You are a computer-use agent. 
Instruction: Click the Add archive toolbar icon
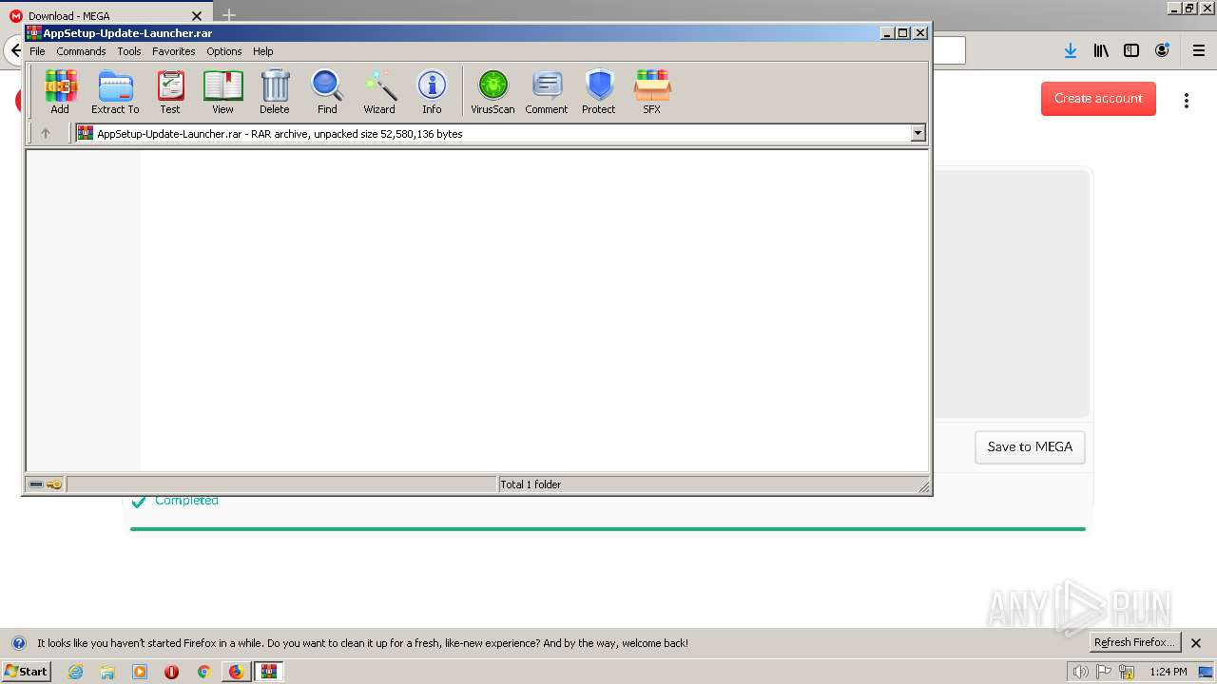click(x=60, y=92)
